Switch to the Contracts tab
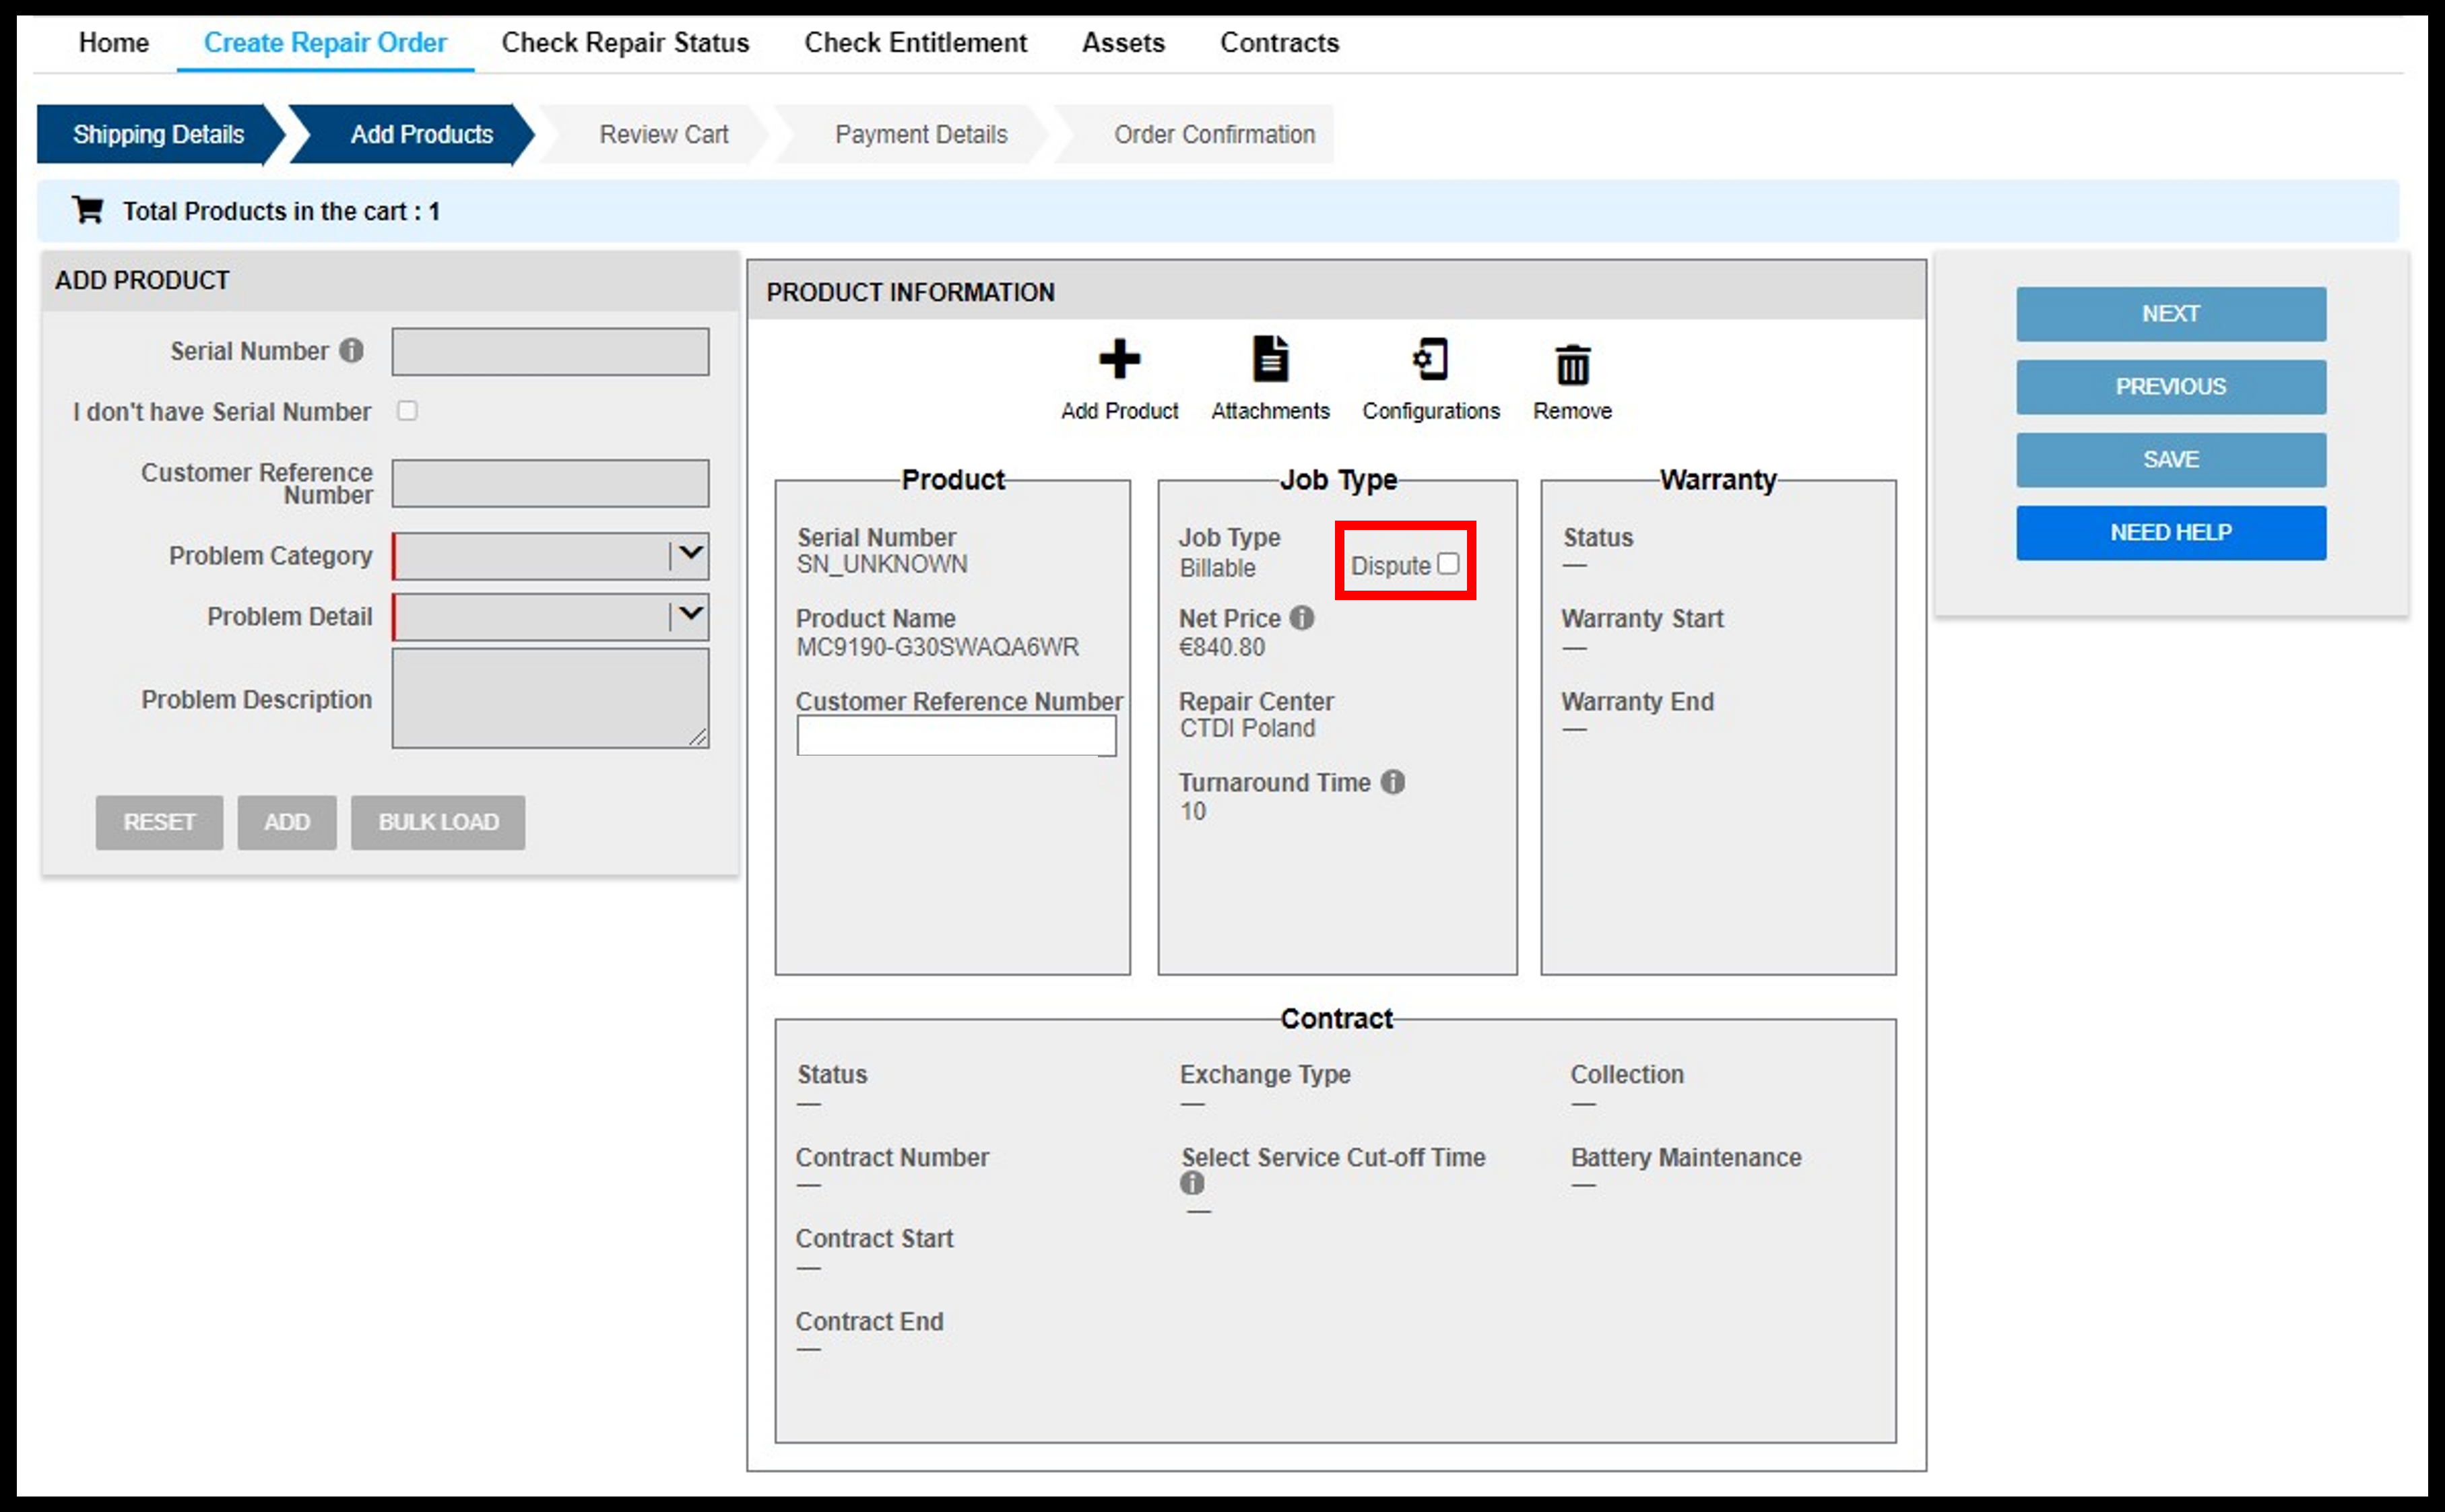The width and height of the screenshot is (2445, 1512). pyautogui.click(x=1279, y=42)
